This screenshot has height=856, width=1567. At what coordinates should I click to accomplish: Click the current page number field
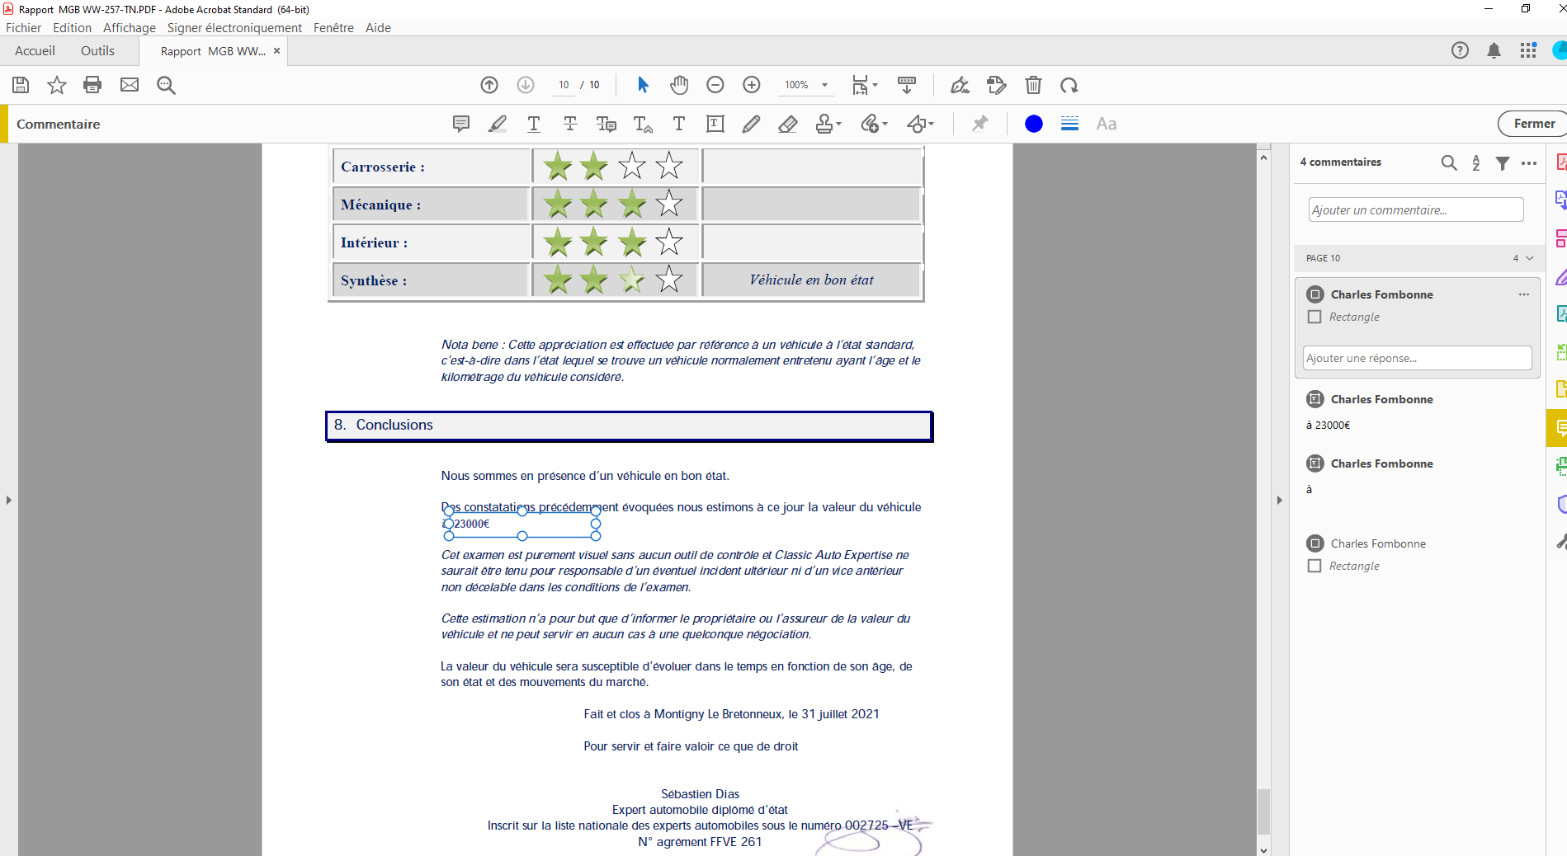click(564, 85)
